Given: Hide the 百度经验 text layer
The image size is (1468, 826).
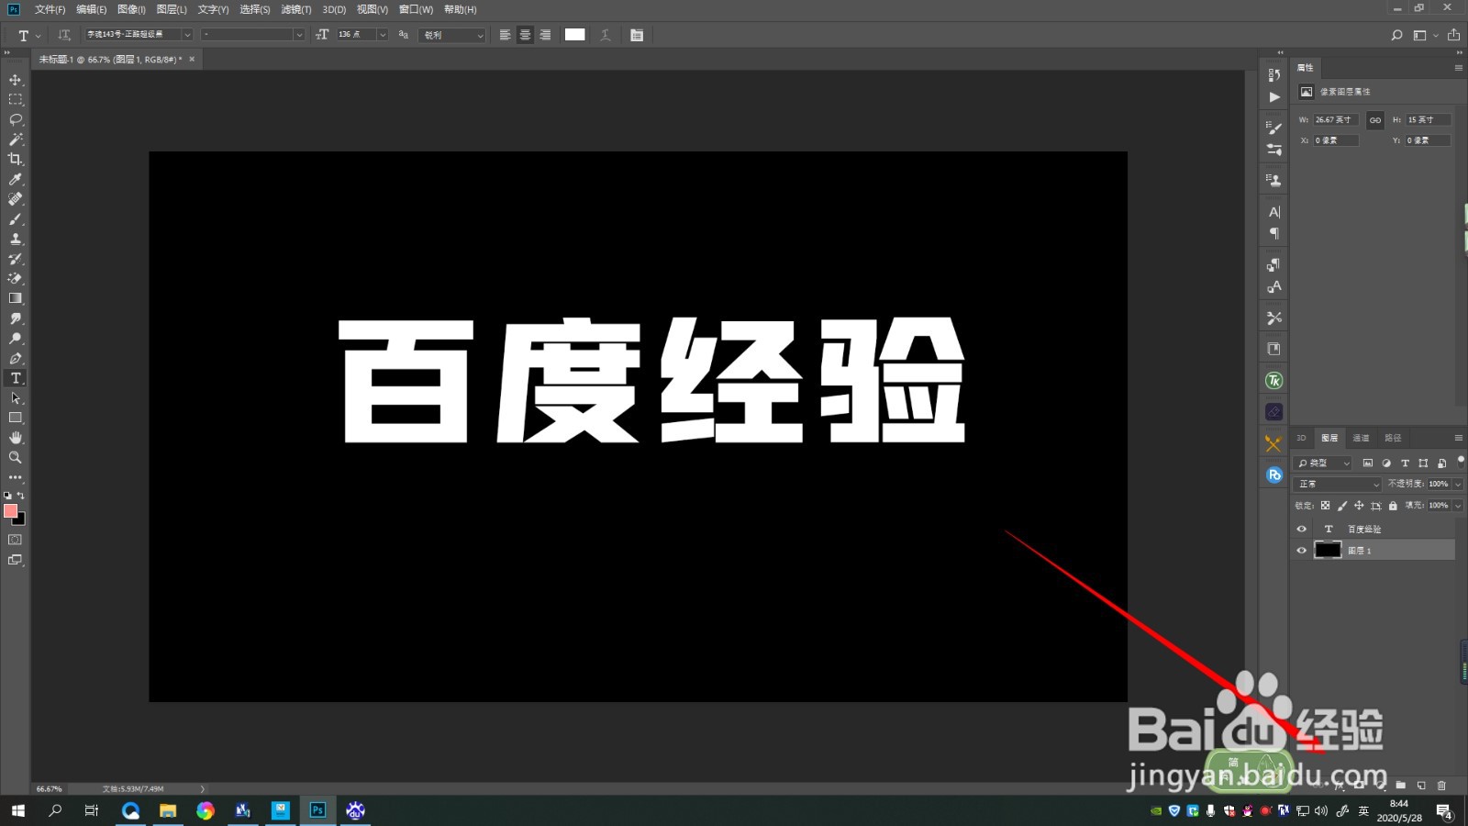Looking at the screenshot, I should (1301, 529).
